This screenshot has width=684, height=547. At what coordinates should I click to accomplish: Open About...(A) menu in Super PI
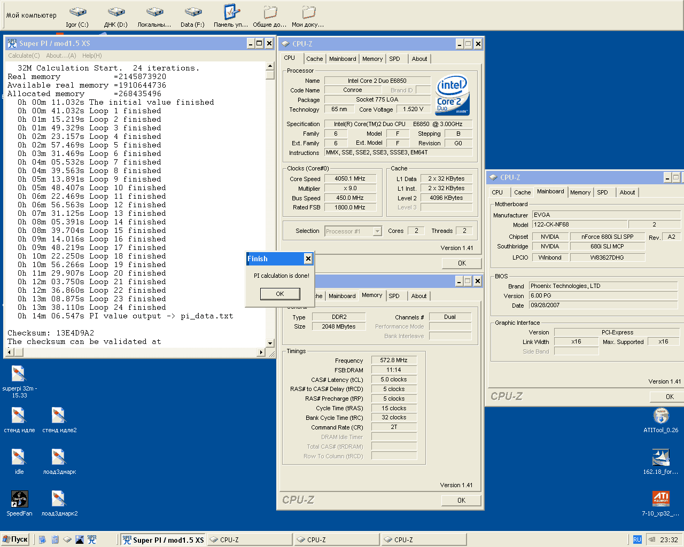[61, 56]
